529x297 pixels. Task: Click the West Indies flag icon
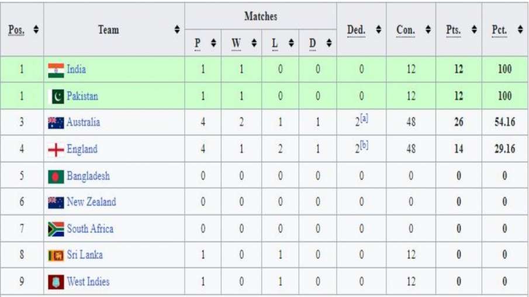(x=56, y=282)
